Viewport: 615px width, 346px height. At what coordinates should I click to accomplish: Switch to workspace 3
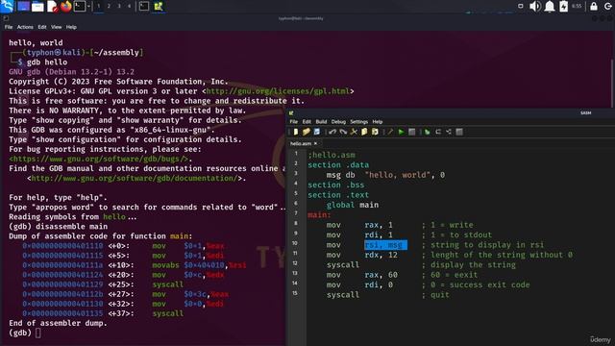click(119, 7)
